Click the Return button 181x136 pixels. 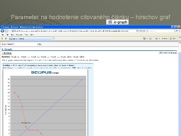tap(7, 53)
